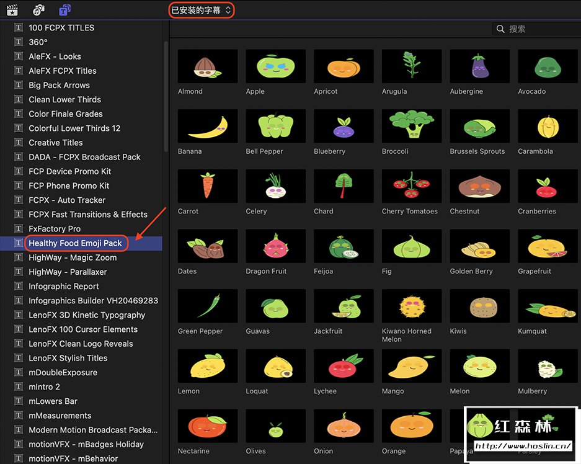Pick the Kiwano Horned Melon thumbnail
The image size is (581, 464).
412,306
